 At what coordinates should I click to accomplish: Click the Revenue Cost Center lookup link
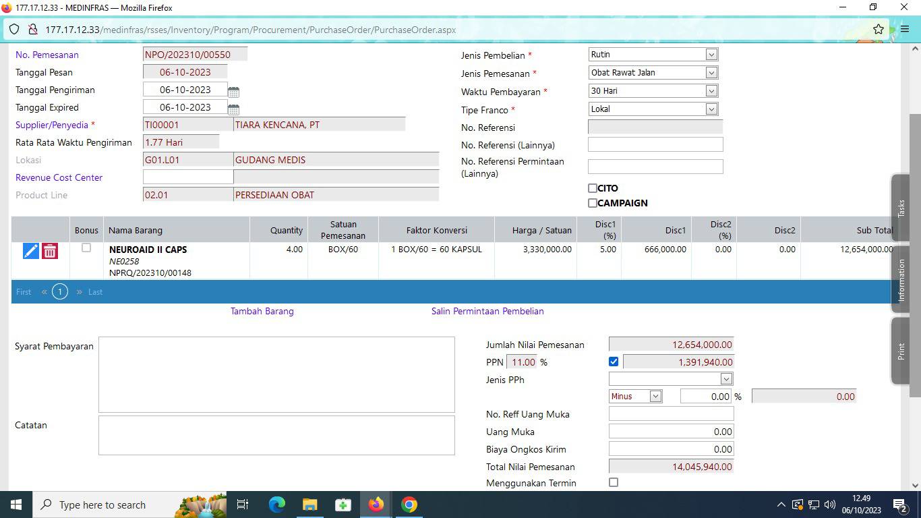pos(59,178)
